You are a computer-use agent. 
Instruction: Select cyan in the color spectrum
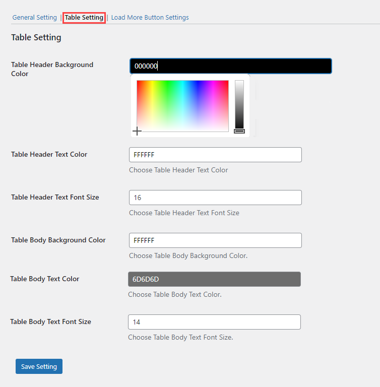(x=183, y=84)
